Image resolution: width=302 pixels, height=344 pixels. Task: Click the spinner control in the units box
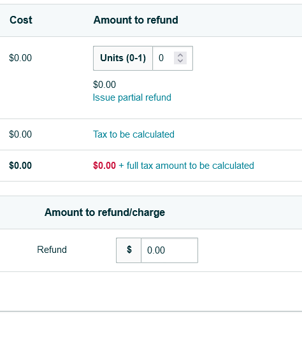(180, 58)
